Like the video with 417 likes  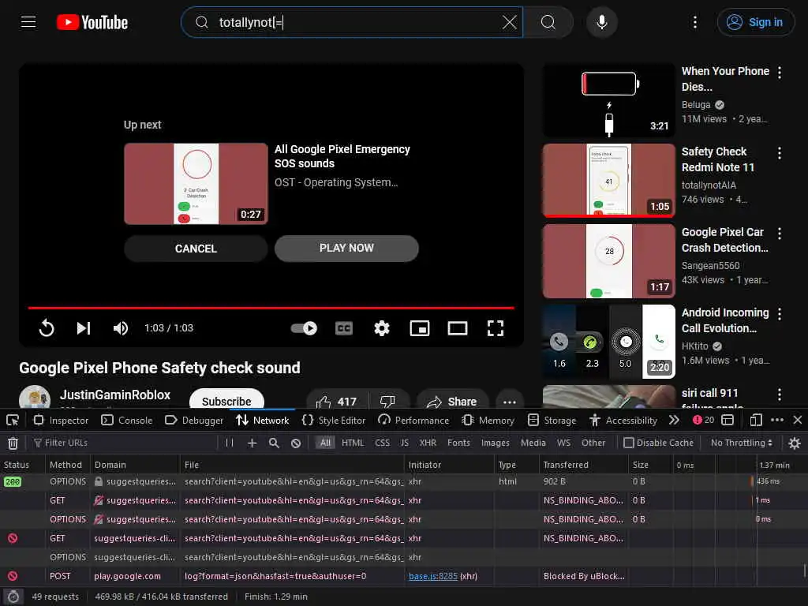click(x=337, y=401)
